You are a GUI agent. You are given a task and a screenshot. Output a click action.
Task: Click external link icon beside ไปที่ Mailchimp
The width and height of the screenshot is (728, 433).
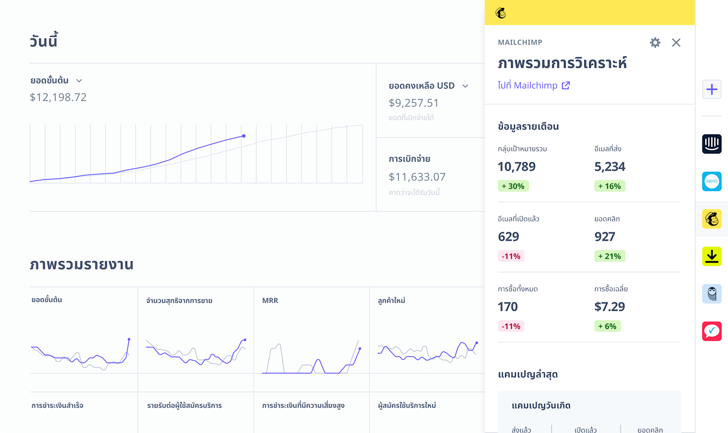[x=566, y=85]
